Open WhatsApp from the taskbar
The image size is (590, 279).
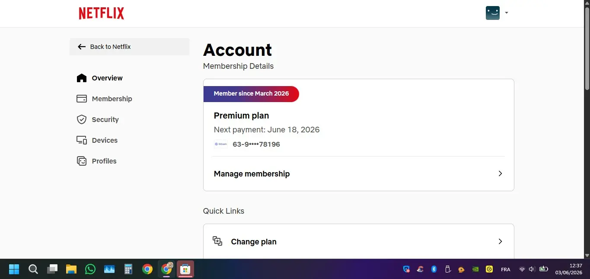(x=90, y=269)
